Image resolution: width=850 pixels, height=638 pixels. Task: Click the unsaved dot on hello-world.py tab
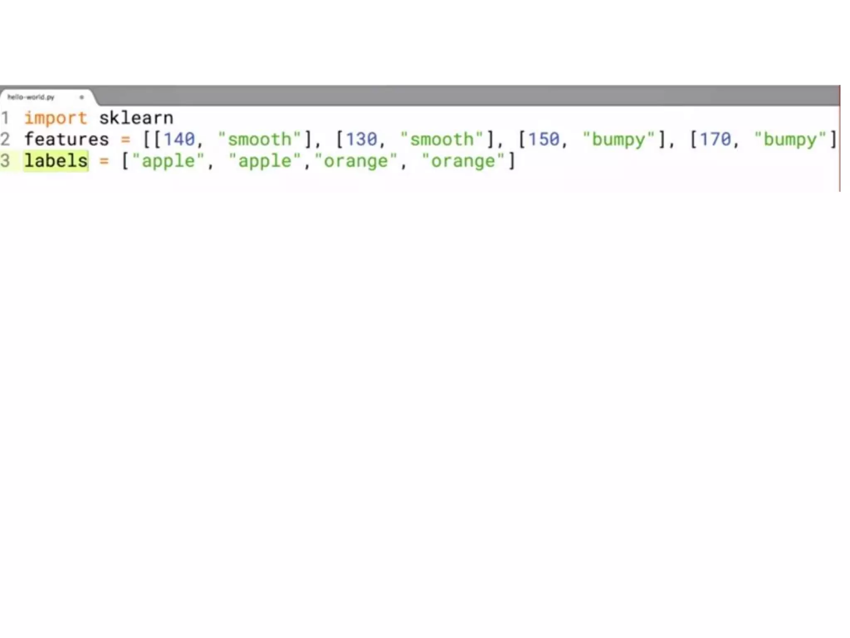(x=82, y=97)
